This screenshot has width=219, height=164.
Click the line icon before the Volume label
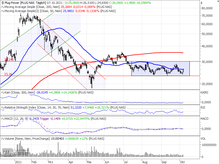point(3,139)
